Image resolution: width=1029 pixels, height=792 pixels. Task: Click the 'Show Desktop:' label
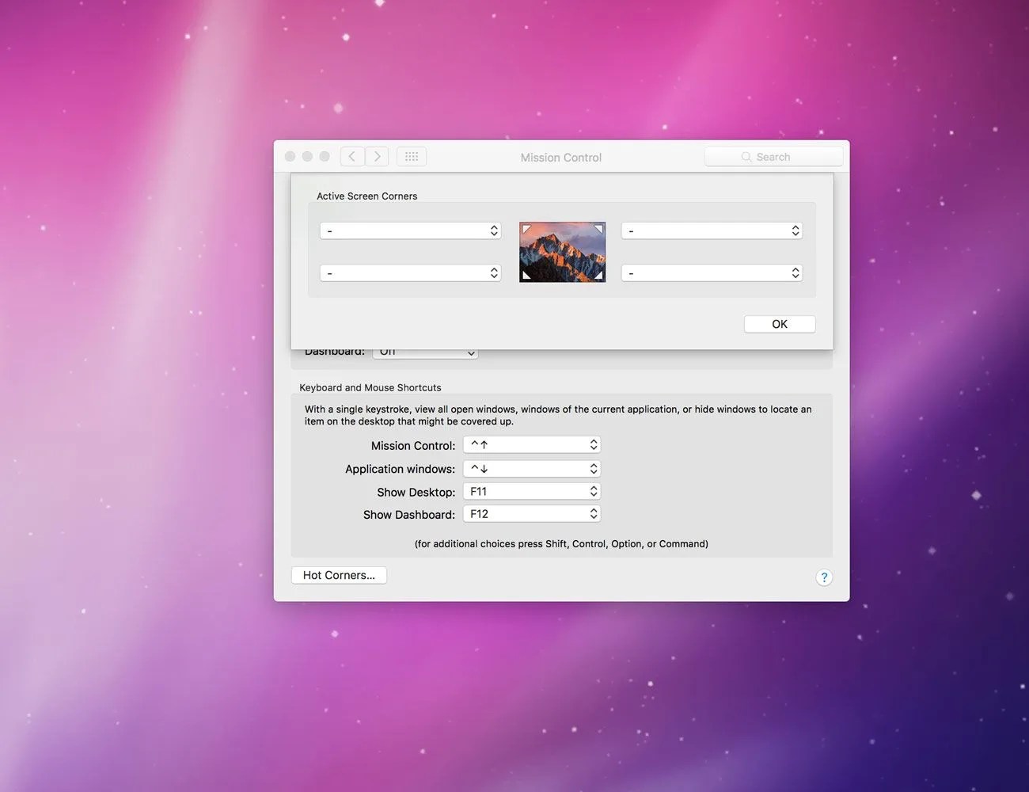pos(416,493)
